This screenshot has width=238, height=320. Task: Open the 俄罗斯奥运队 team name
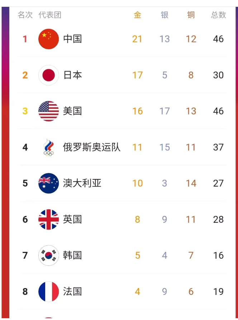(91, 147)
